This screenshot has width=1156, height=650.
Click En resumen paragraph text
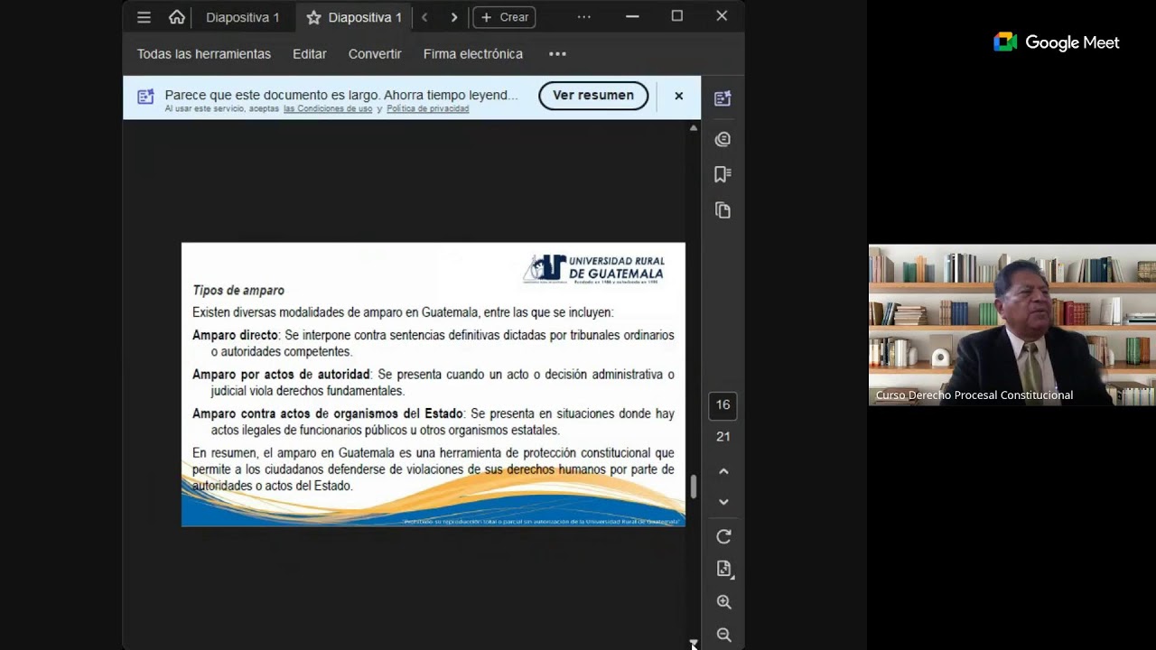tap(433, 469)
